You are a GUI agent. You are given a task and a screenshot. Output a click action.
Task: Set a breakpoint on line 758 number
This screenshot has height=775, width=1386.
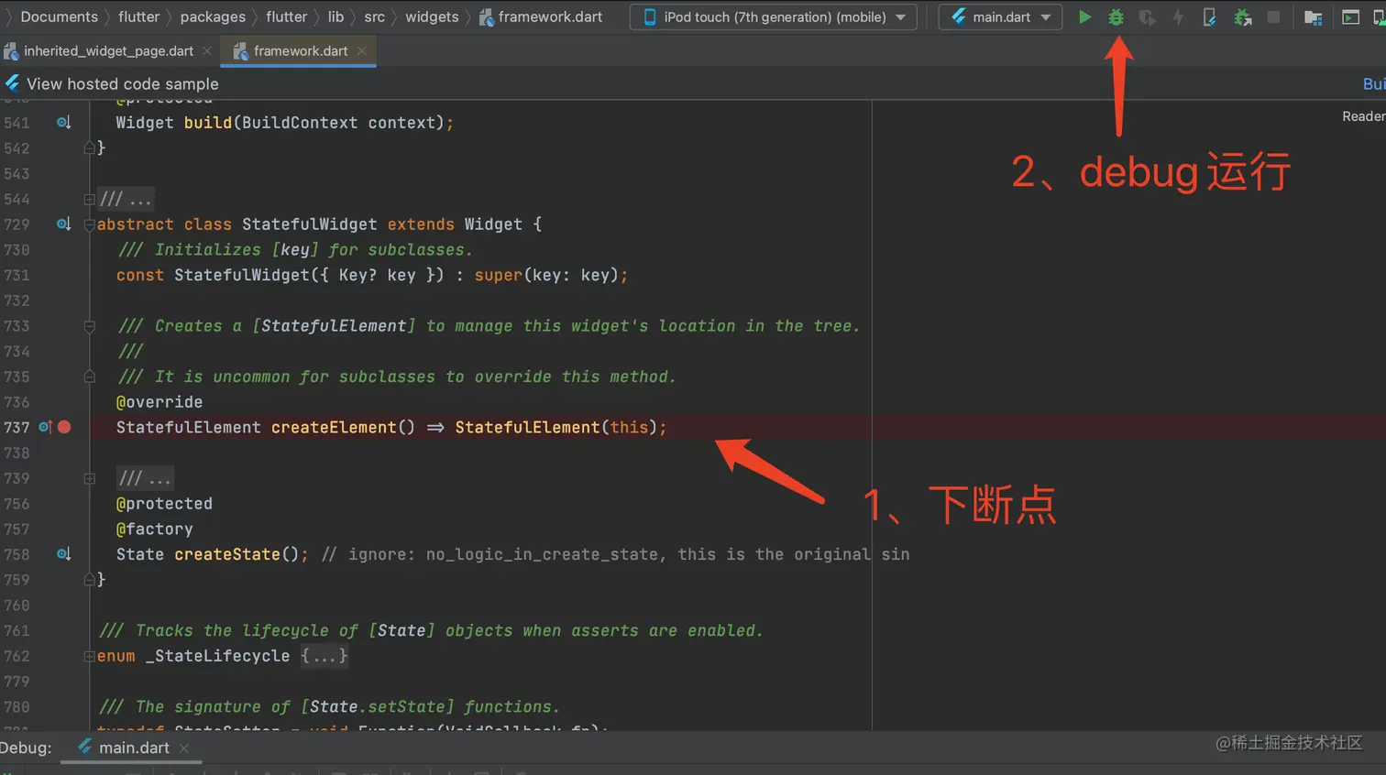pyautogui.click(x=16, y=554)
